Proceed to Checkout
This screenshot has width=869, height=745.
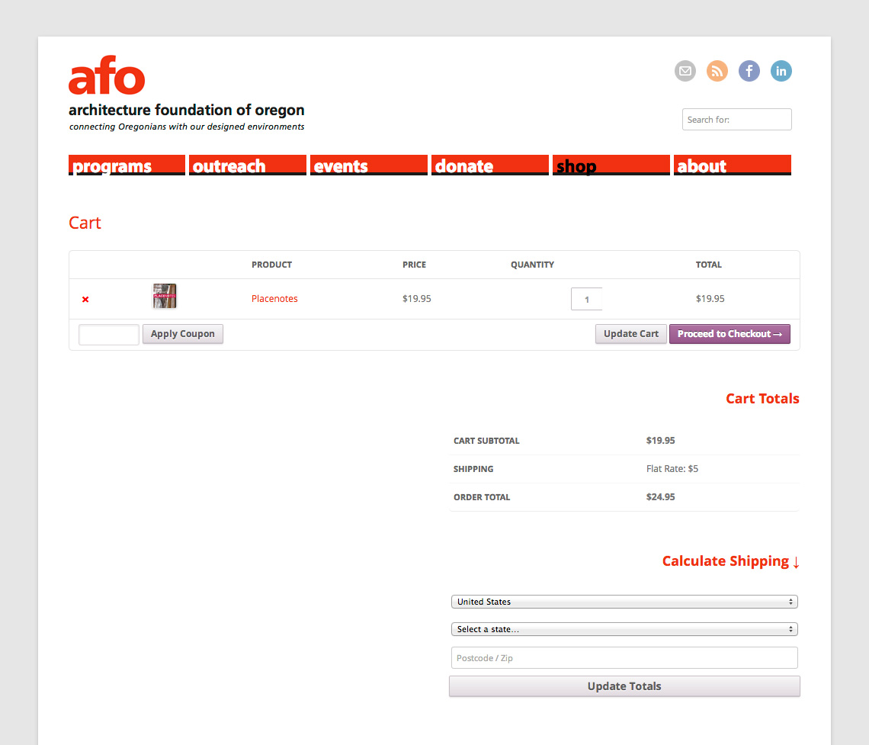pyautogui.click(x=730, y=334)
